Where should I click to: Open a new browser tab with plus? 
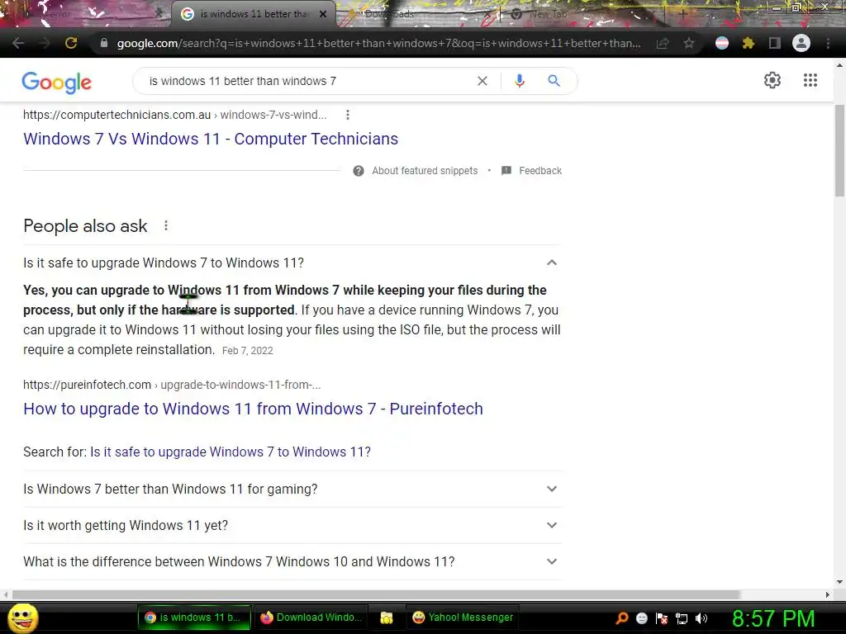682,14
